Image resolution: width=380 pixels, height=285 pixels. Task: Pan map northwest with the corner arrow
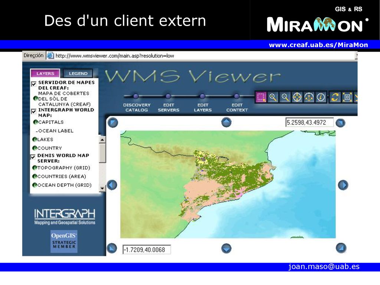point(113,122)
